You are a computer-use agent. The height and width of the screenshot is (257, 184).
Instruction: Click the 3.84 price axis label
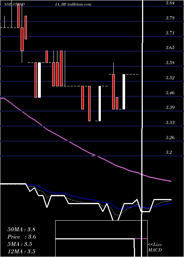[x=170, y=3]
